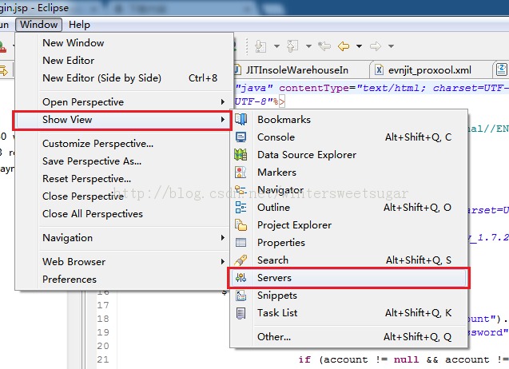Switch to the JITInsoleWarehouseIn editor tab
This screenshot has width=509, height=369.
pos(300,70)
